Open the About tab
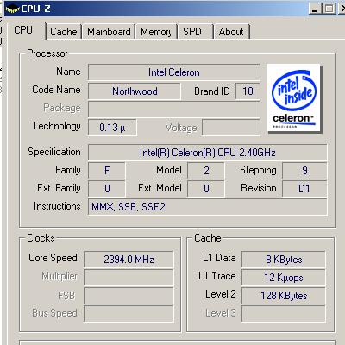345x345 pixels. (232, 32)
